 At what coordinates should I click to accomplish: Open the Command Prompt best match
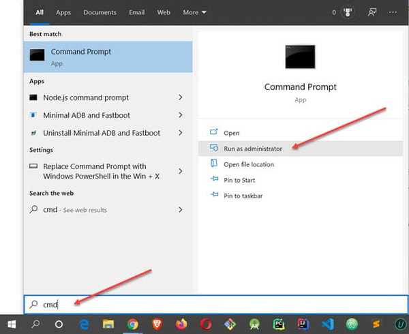point(108,57)
